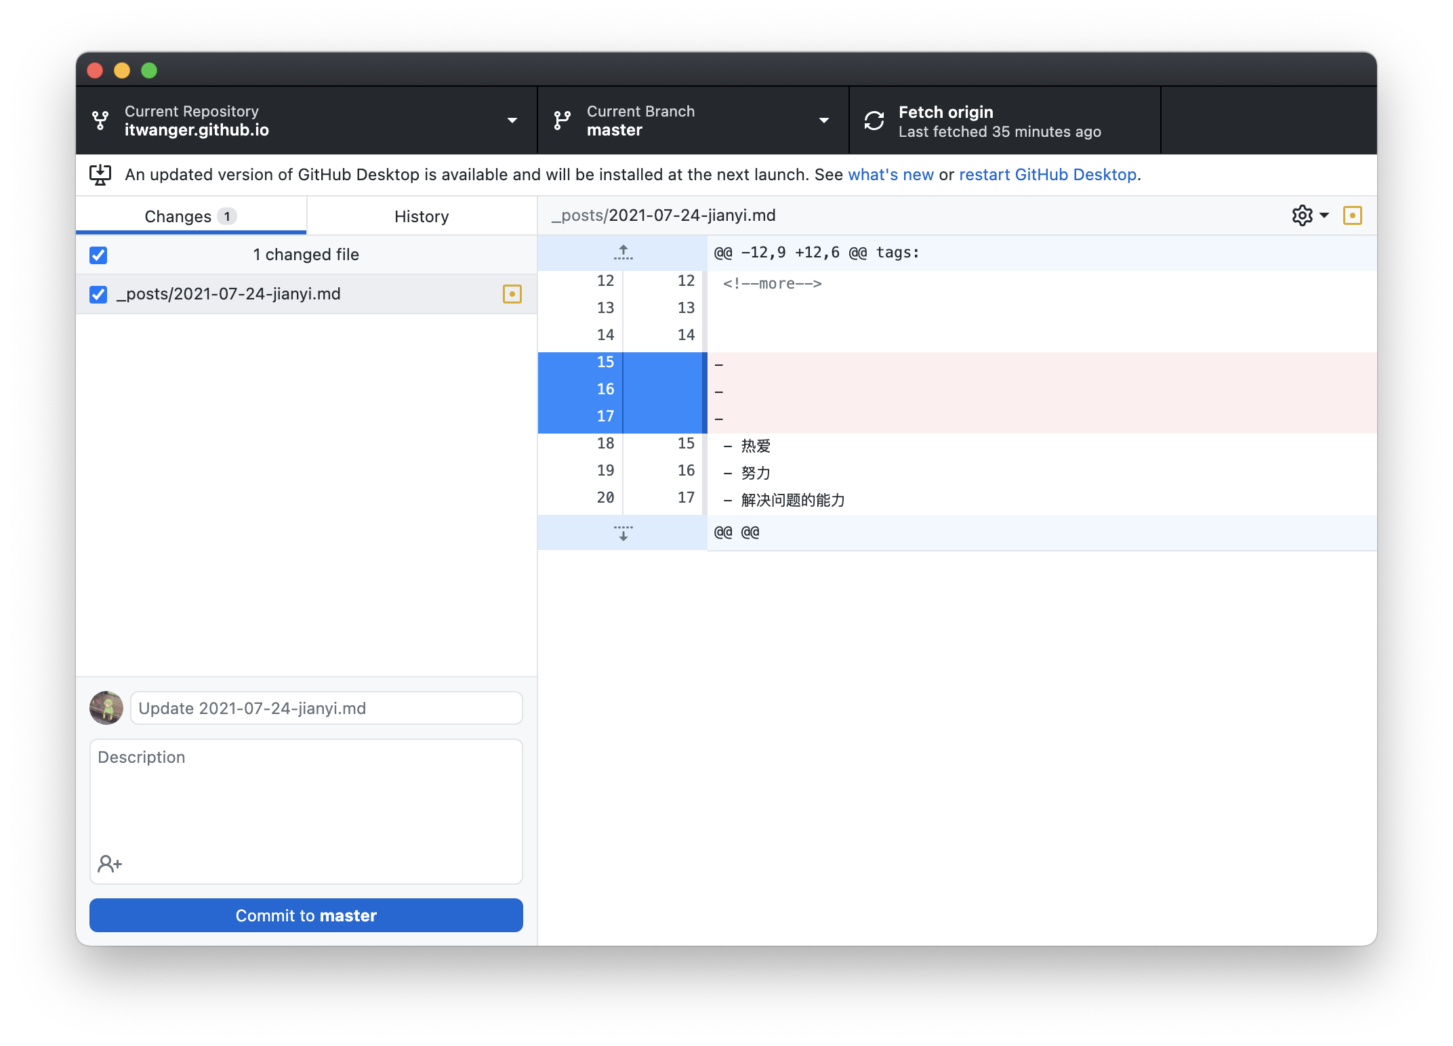The height and width of the screenshot is (1046, 1453).
Task: Expand dropdown arrow next to gear
Action: 1324,215
